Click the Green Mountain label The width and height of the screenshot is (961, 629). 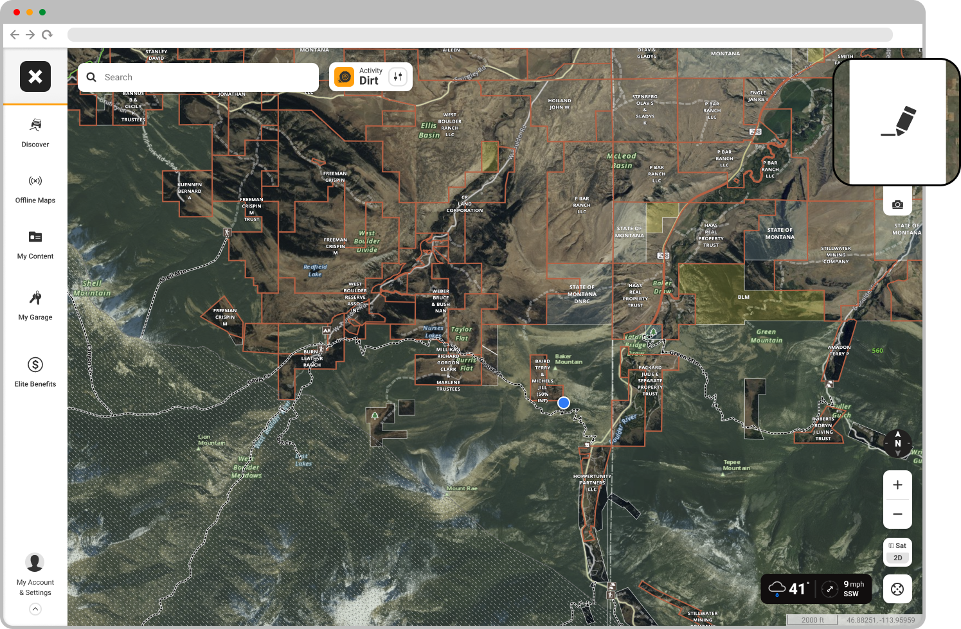coord(766,336)
